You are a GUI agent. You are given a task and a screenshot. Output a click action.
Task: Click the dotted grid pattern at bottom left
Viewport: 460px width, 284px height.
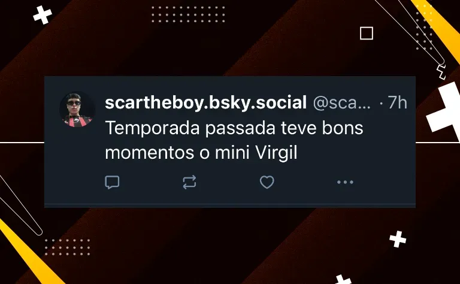click(67, 247)
